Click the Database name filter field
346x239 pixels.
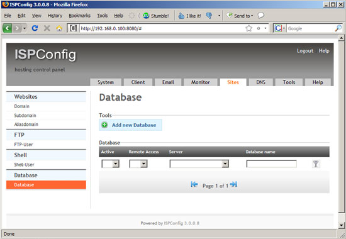271,164
